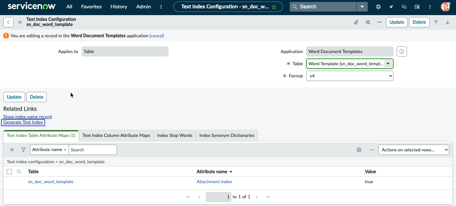Click the true value cell

pos(369,182)
